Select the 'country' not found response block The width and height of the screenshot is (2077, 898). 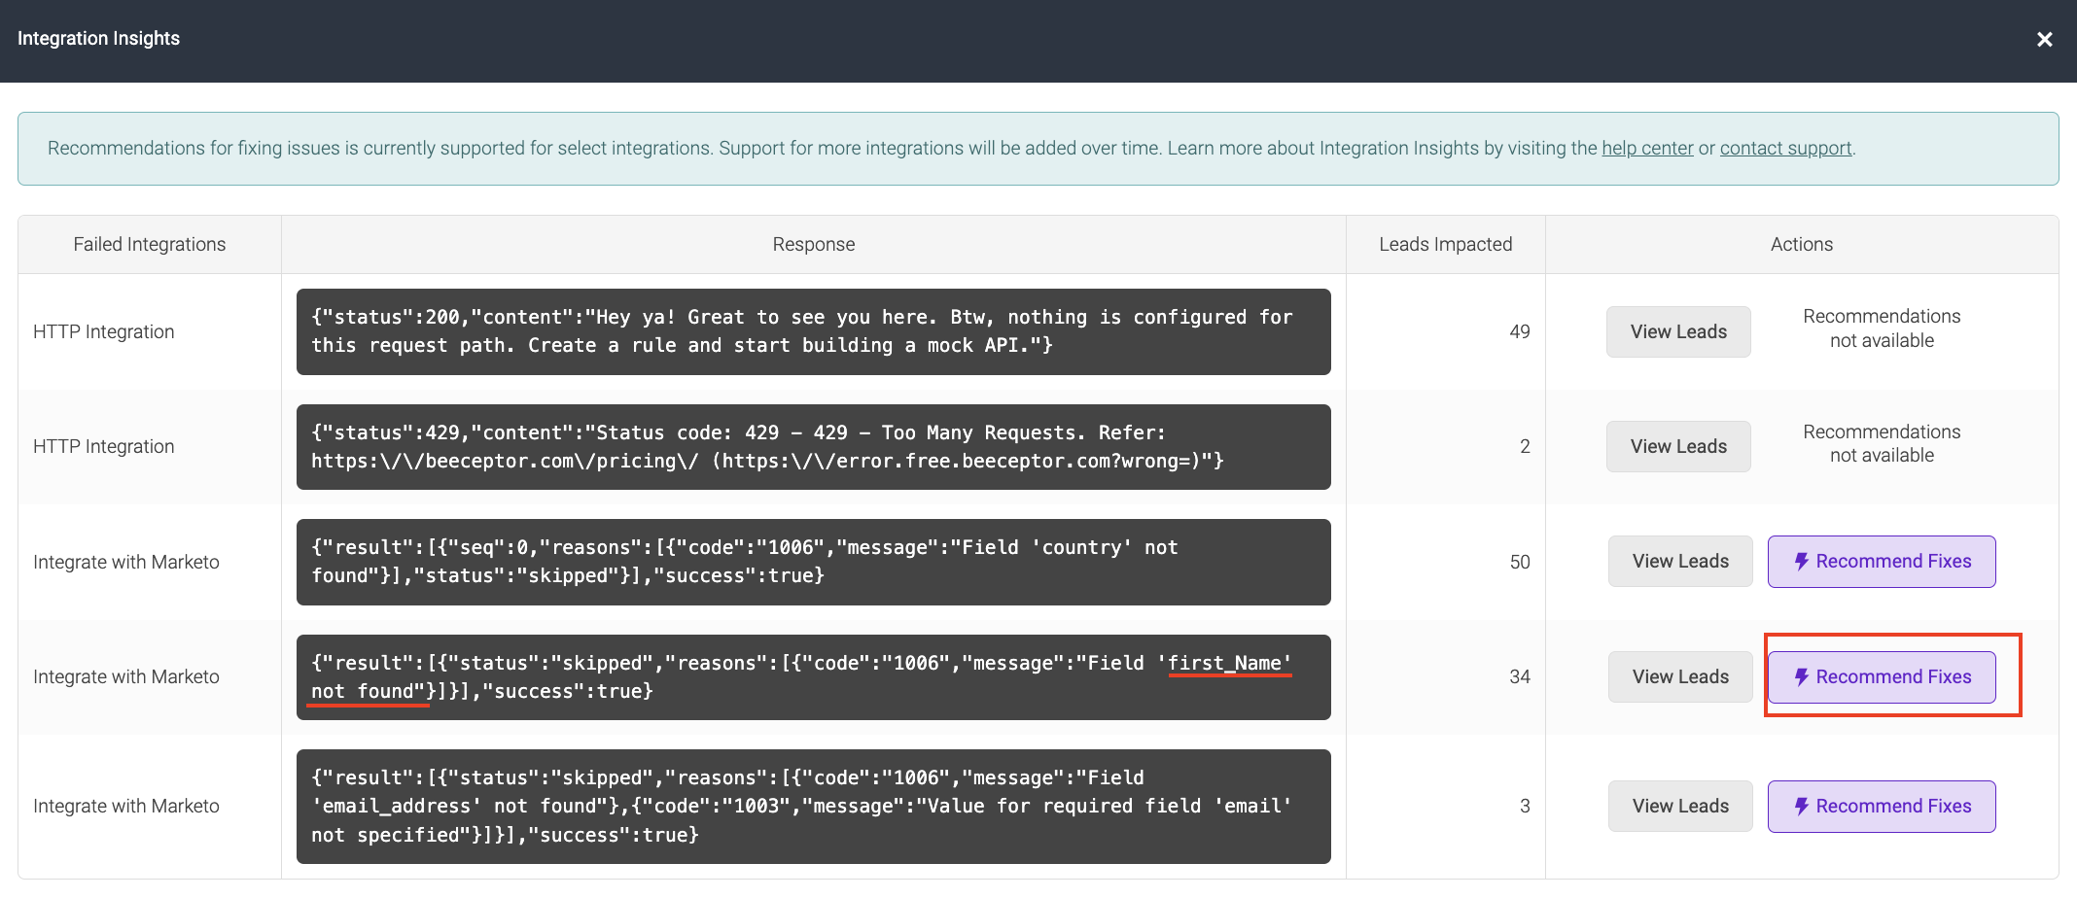point(814,562)
